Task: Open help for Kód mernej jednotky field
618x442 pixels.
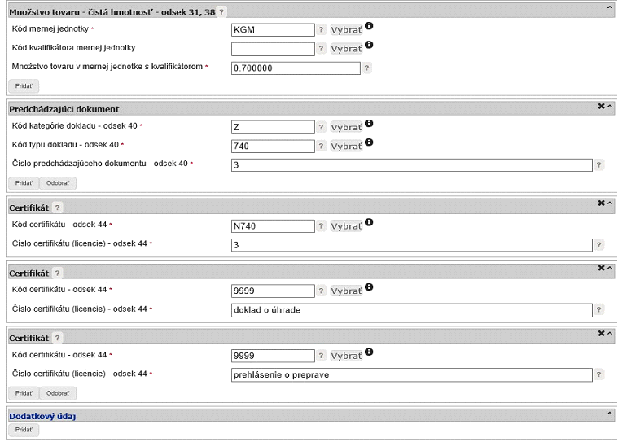Action: click(x=322, y=29)
